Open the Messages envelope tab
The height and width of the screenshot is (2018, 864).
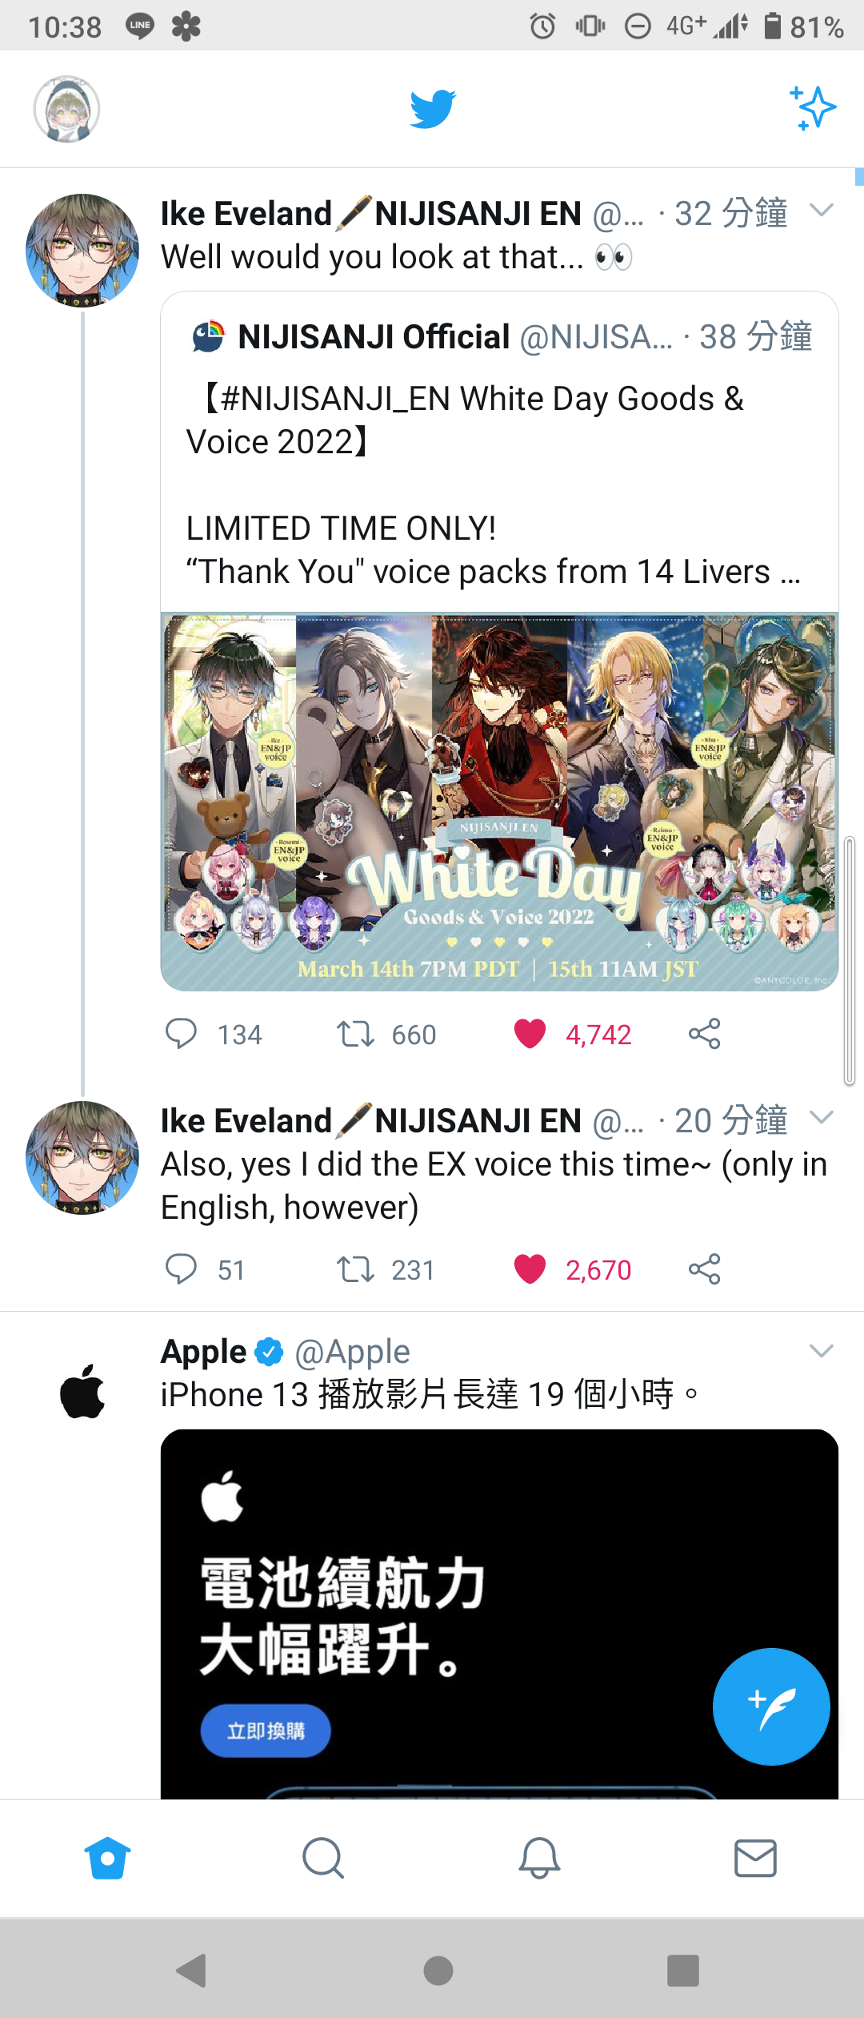(755, 1858)
